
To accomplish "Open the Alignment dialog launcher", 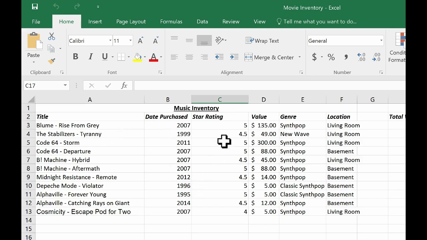I will [301, 72].
